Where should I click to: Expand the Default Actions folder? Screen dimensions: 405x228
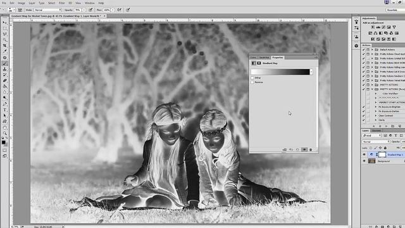pos(372,49)
